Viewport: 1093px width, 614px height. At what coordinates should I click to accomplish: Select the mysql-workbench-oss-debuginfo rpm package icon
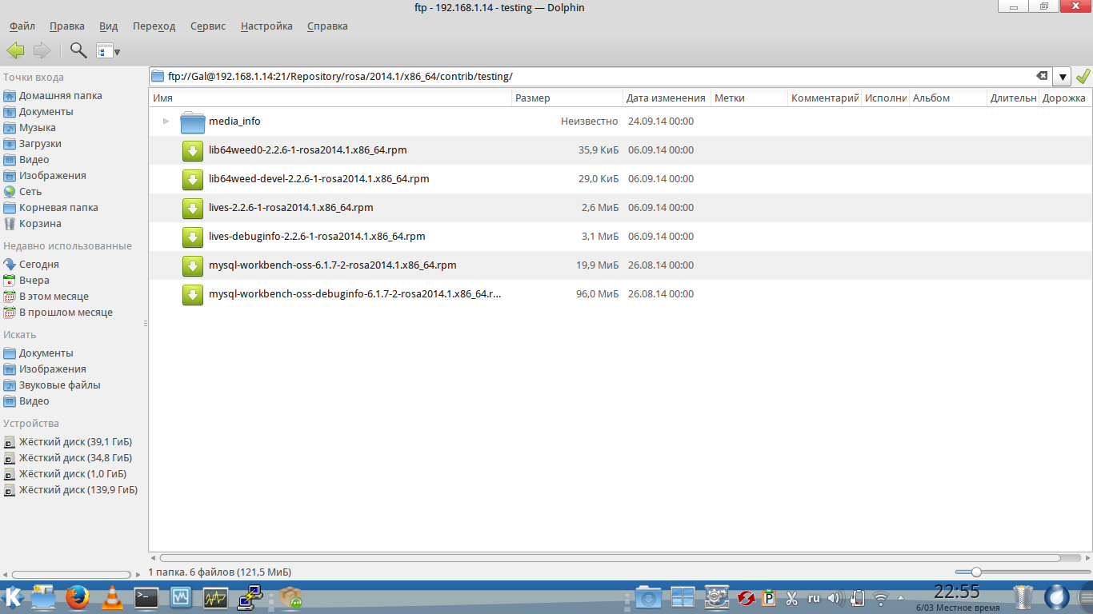(193, 294)
